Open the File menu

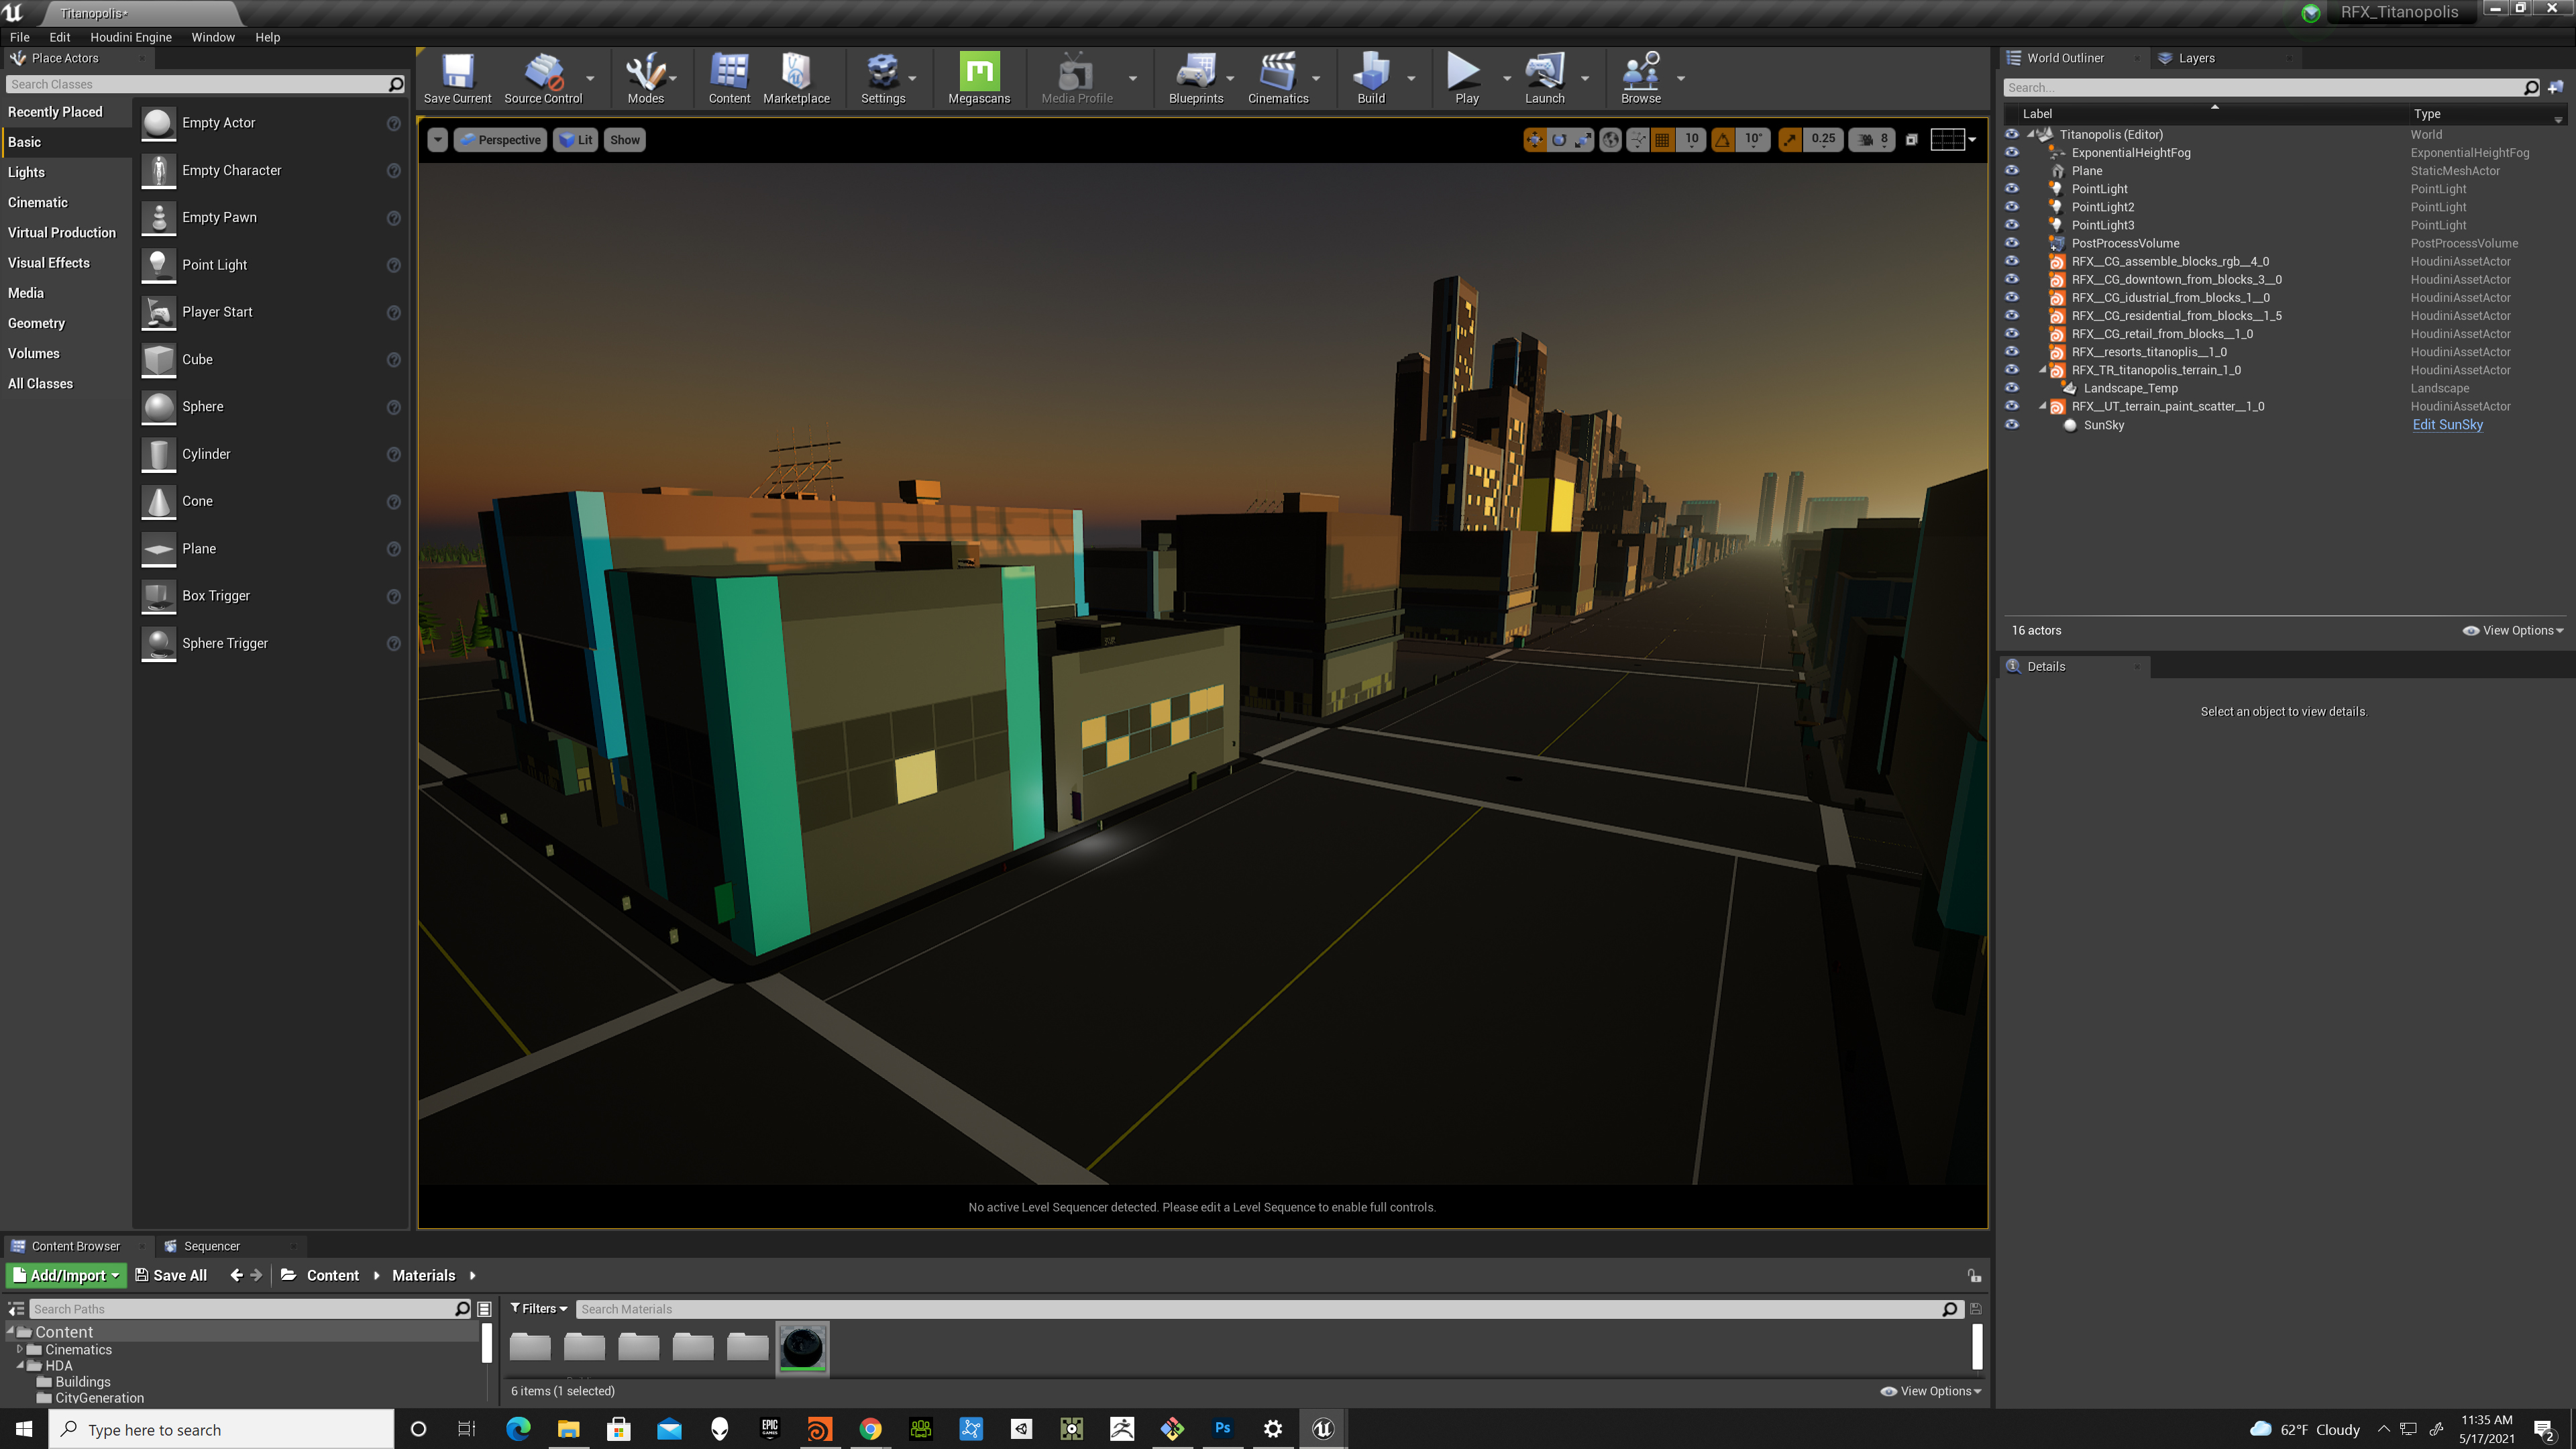tap(20, 37)
